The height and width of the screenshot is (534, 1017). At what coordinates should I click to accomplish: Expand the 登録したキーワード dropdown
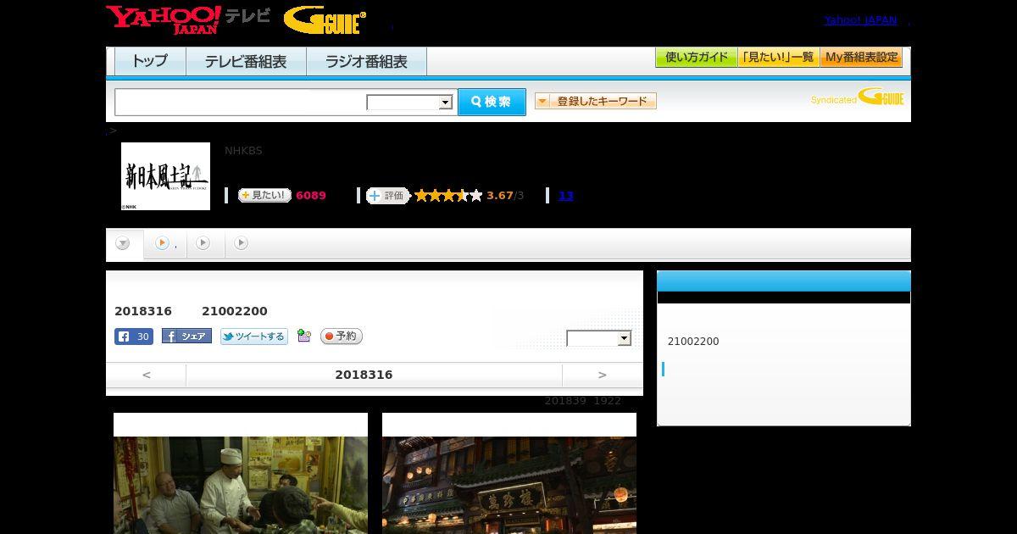pos(596,101)
